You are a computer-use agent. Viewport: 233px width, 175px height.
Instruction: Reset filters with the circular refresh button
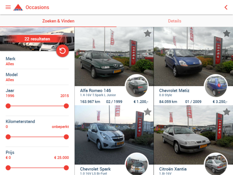tap(62, 51)
